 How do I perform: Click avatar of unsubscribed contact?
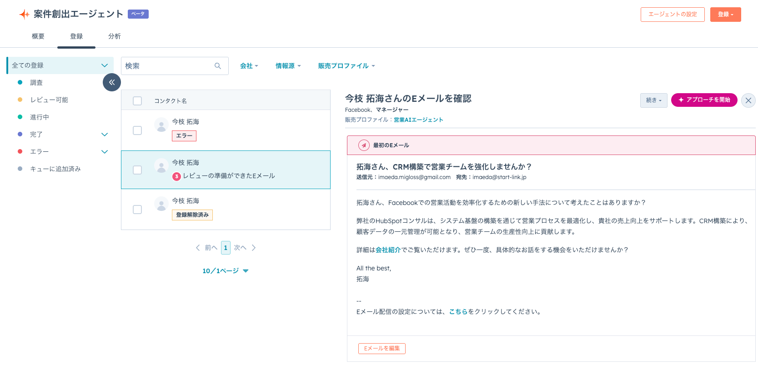pyautogui.click(x=161, y=204)
